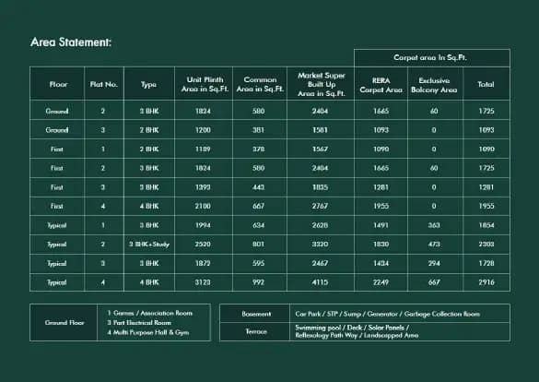Screen dimensions: 539x382
Task: Click plinth area value 1872
Action: 203,263
